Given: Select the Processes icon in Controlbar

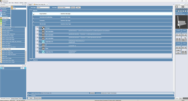Looking at the screenshot, I should pos(1,11).
